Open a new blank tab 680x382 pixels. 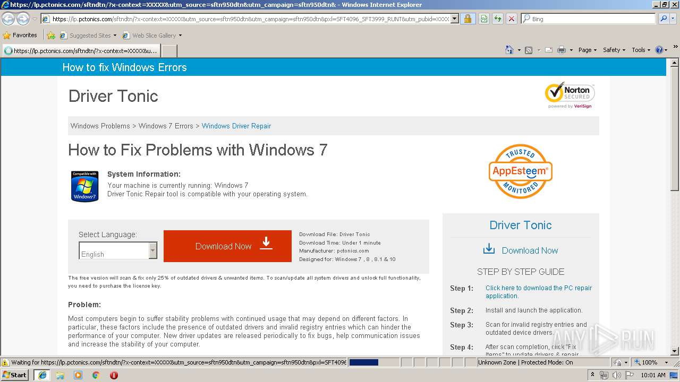[x=169, y=51]
